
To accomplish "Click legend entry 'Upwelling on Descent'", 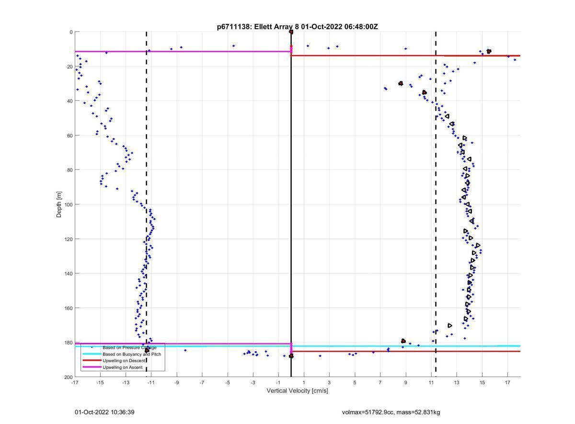I will pos(124,360).
